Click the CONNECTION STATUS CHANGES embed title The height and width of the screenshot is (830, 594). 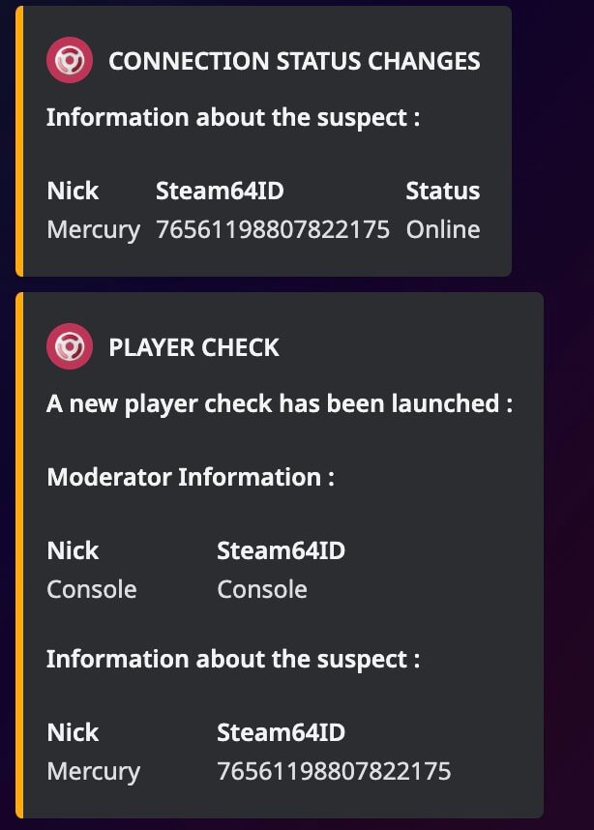point(294,62)
